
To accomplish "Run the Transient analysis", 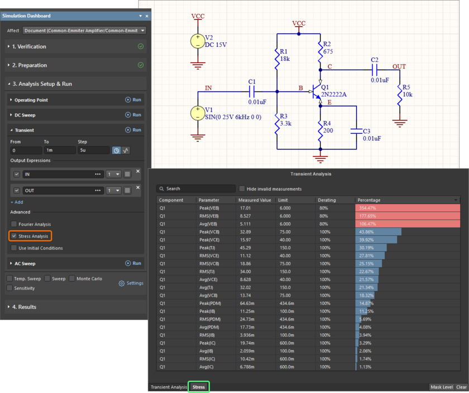I will [133, 130].
